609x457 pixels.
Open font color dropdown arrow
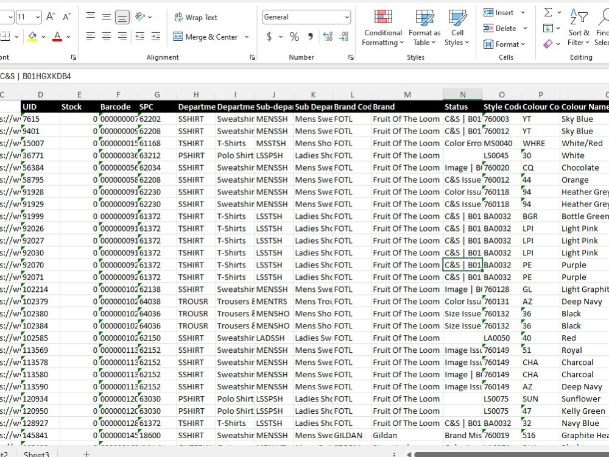[x=68, y=37]
